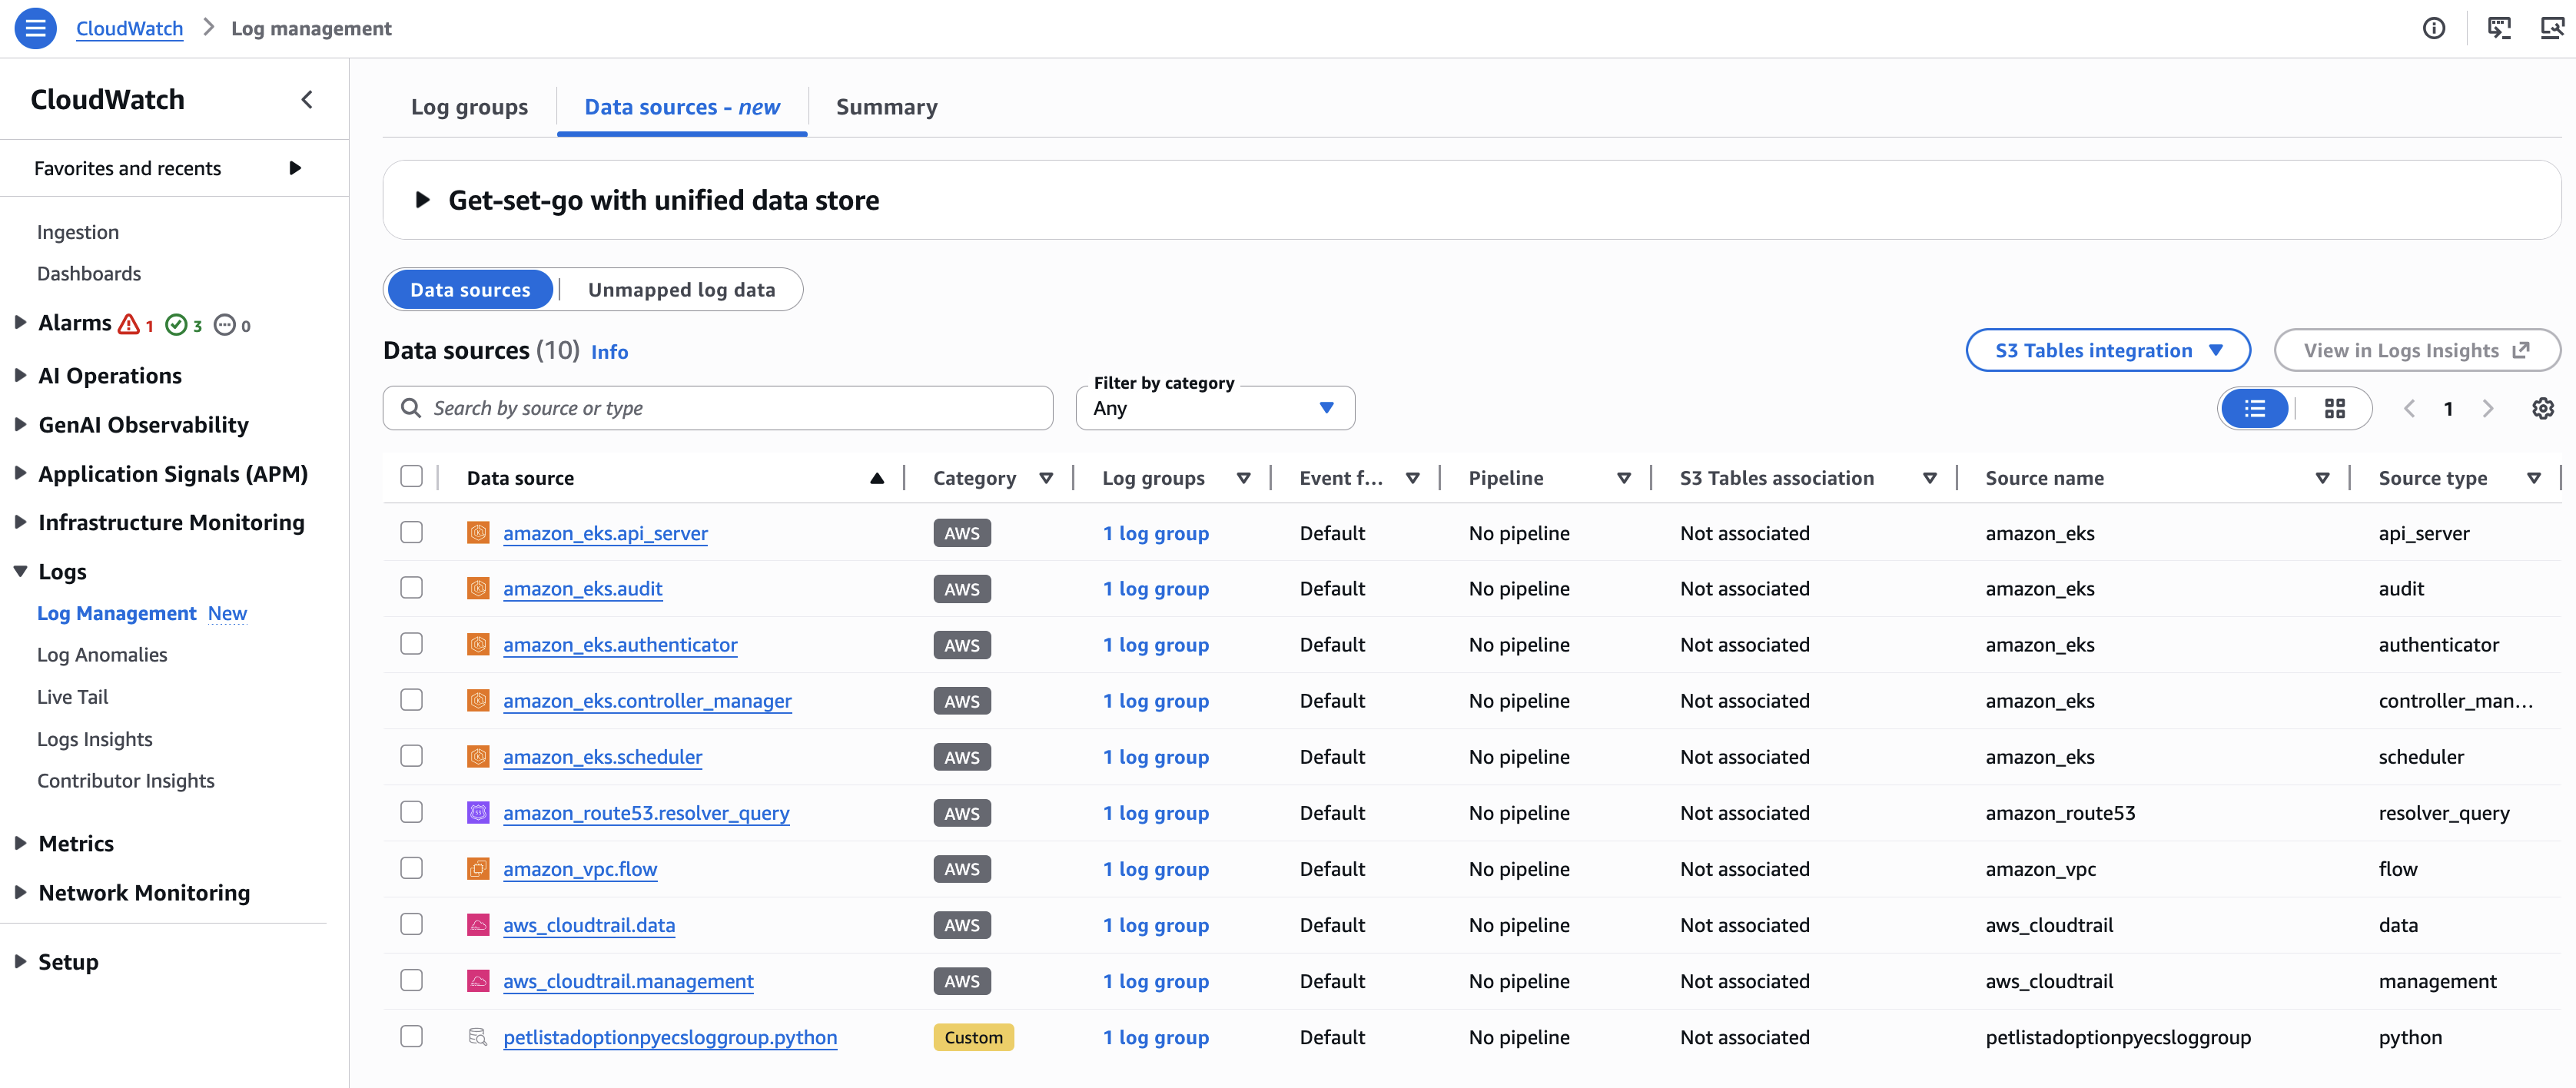Open the CloudShell terminal icon

[2498, 28]
